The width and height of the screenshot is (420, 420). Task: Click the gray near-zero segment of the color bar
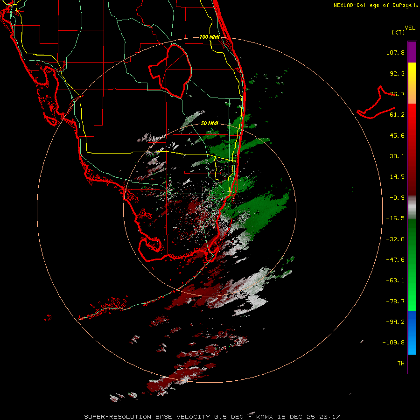[412, 208]
